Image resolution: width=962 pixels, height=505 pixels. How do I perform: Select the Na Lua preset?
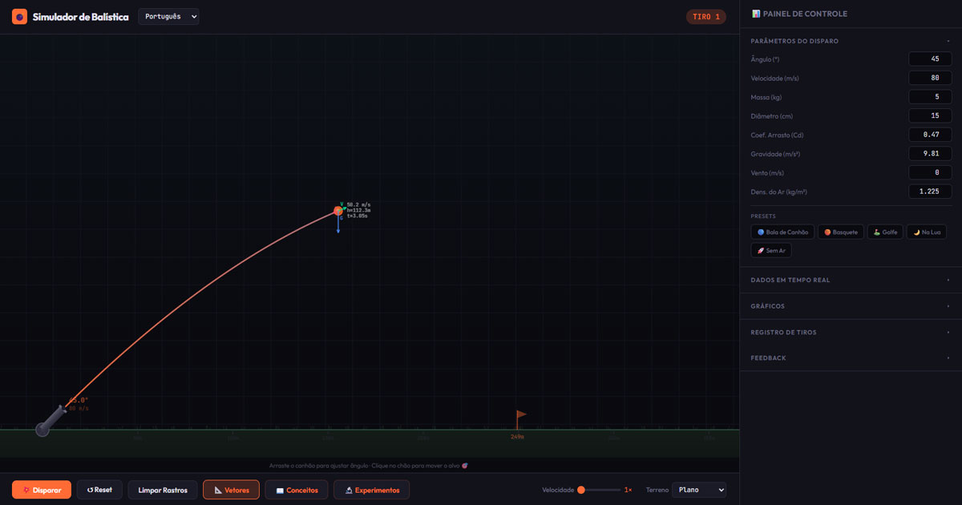pyautogui.click(x=927, y=232)
